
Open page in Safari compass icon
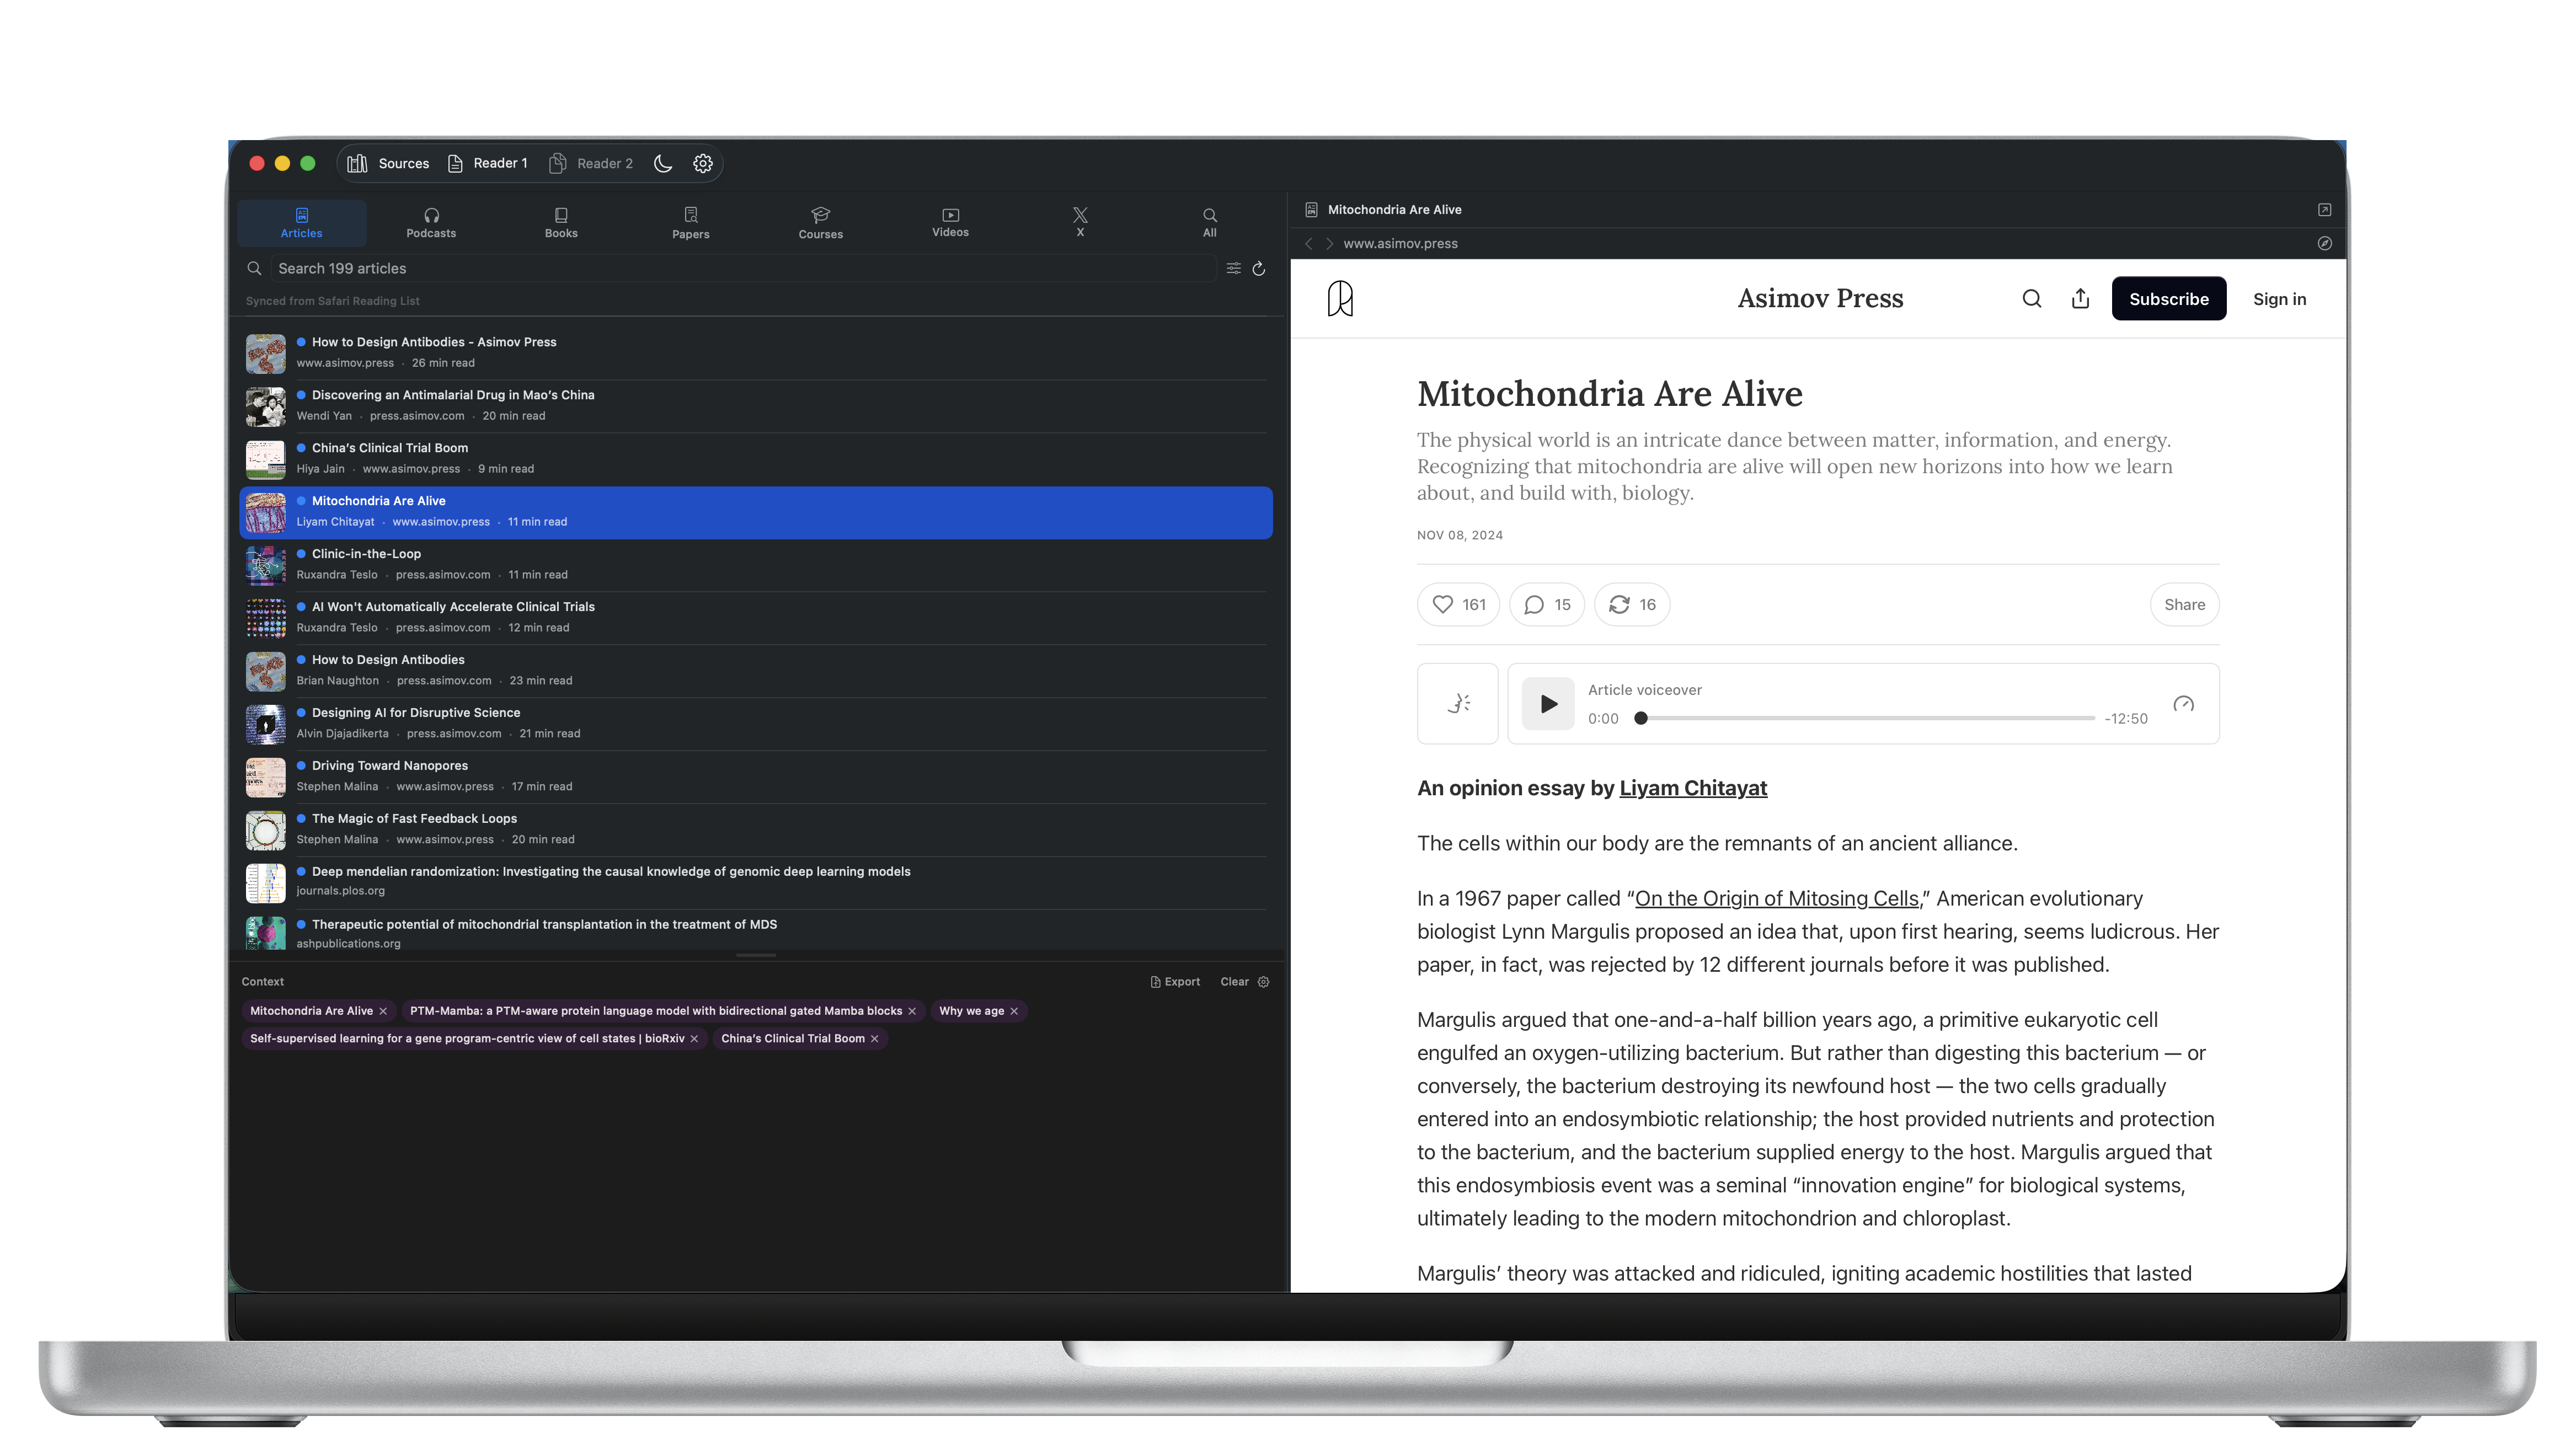[x=2325, y=244]
